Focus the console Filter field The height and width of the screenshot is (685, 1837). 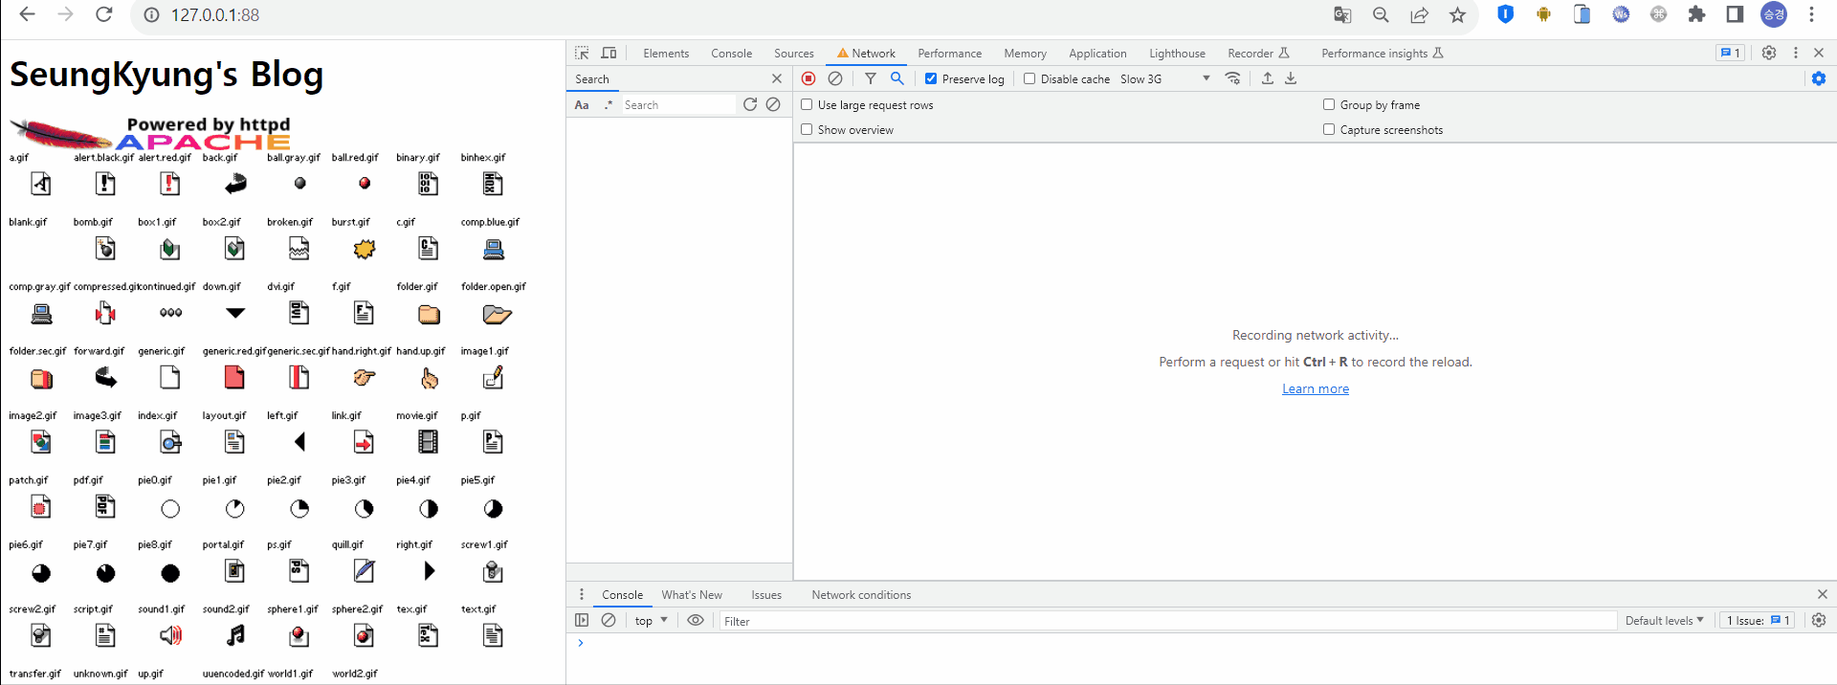1167,621
